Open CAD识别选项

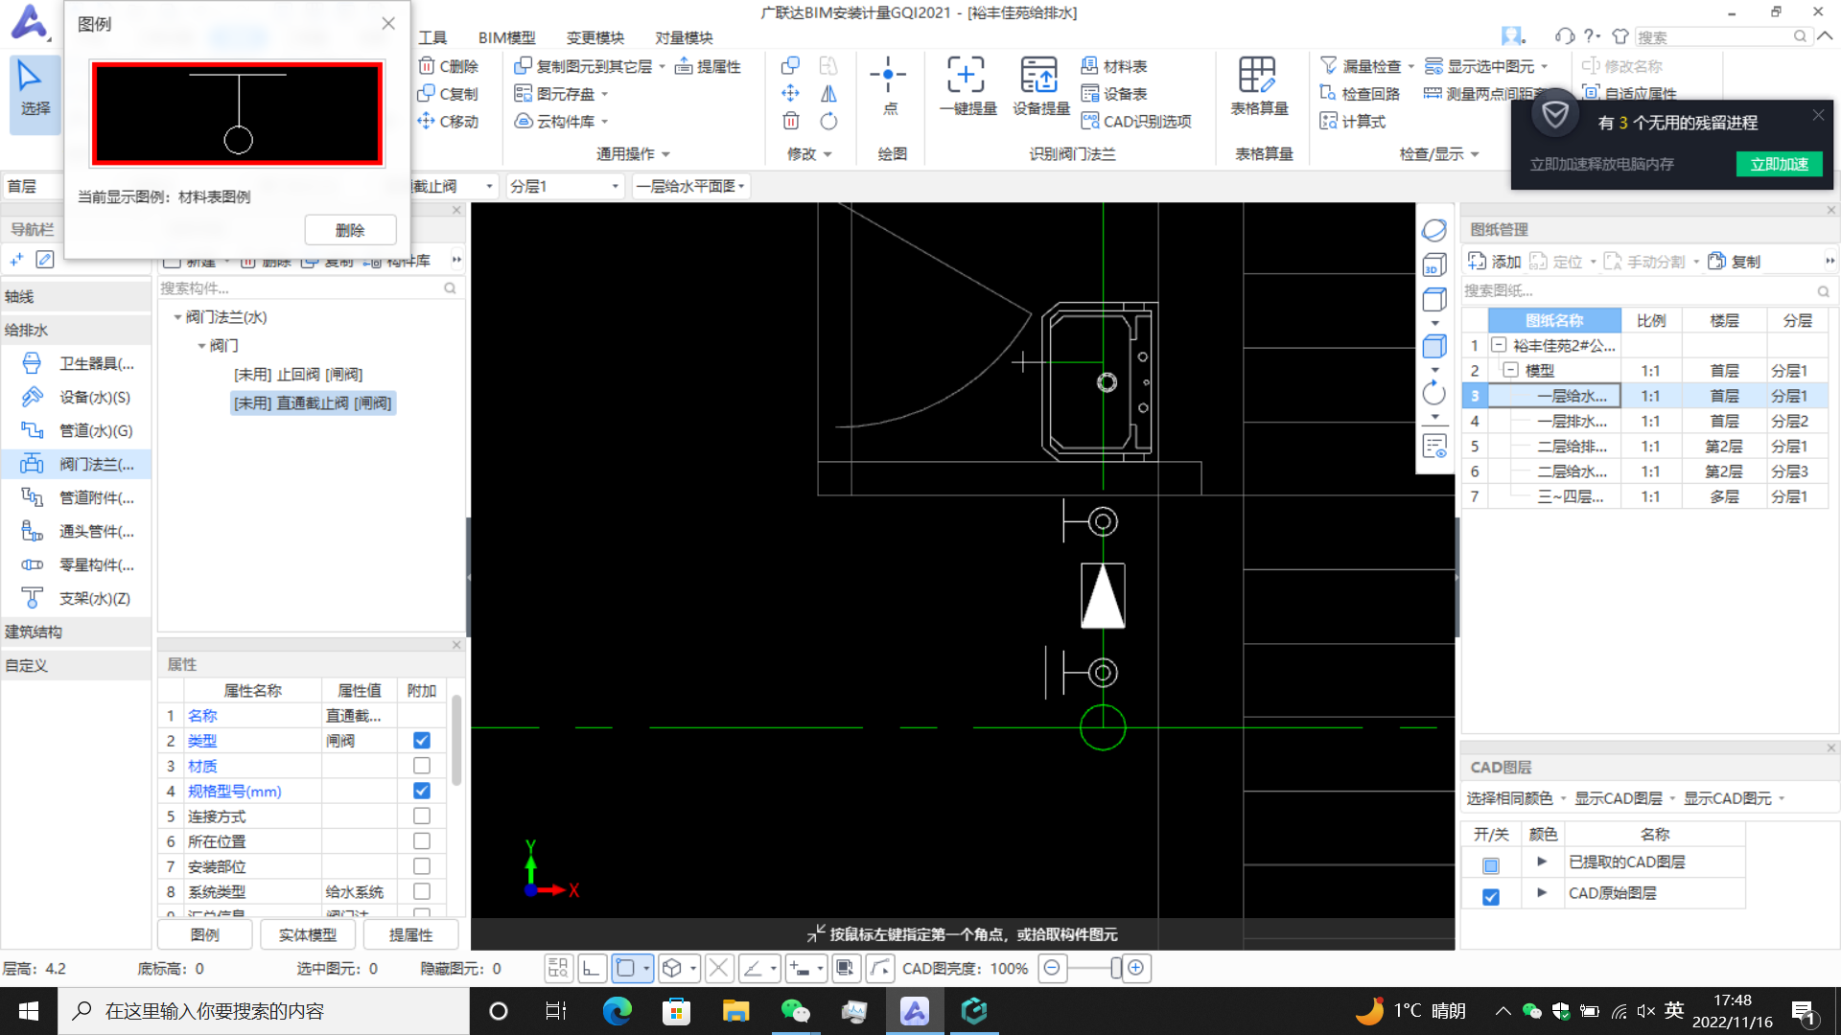tap(1135, 122)
